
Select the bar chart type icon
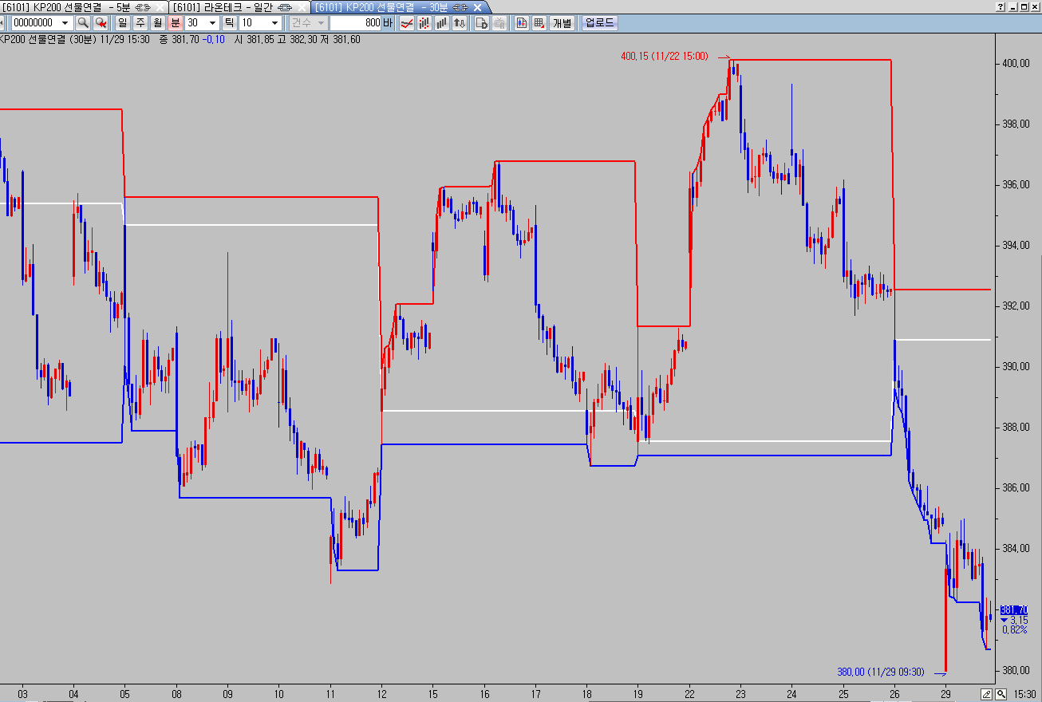441,23
